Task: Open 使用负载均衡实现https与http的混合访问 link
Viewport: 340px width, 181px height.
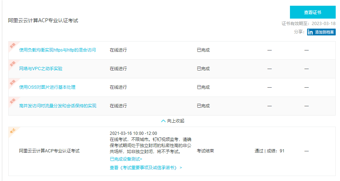Action: (57, 50)
